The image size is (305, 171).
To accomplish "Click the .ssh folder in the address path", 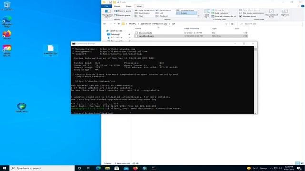I will click(173, 24).
